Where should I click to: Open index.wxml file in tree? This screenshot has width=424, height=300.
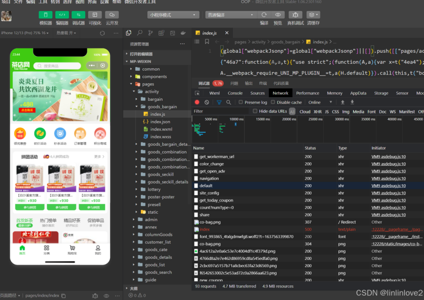coord(161,129)
